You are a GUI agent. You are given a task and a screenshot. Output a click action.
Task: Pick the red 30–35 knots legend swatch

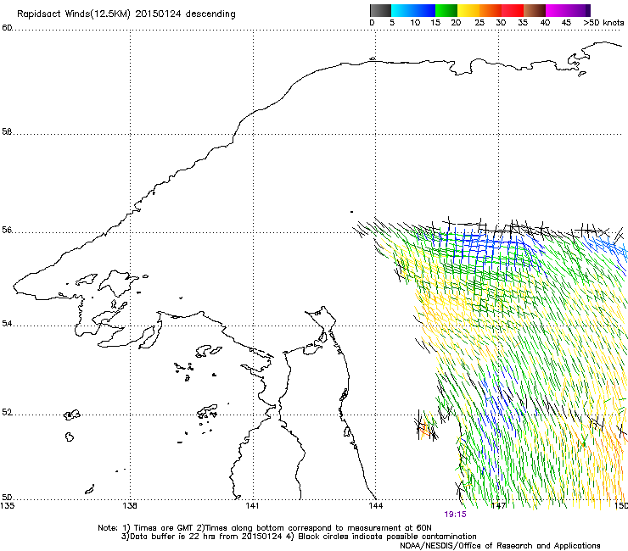point(513,10)
